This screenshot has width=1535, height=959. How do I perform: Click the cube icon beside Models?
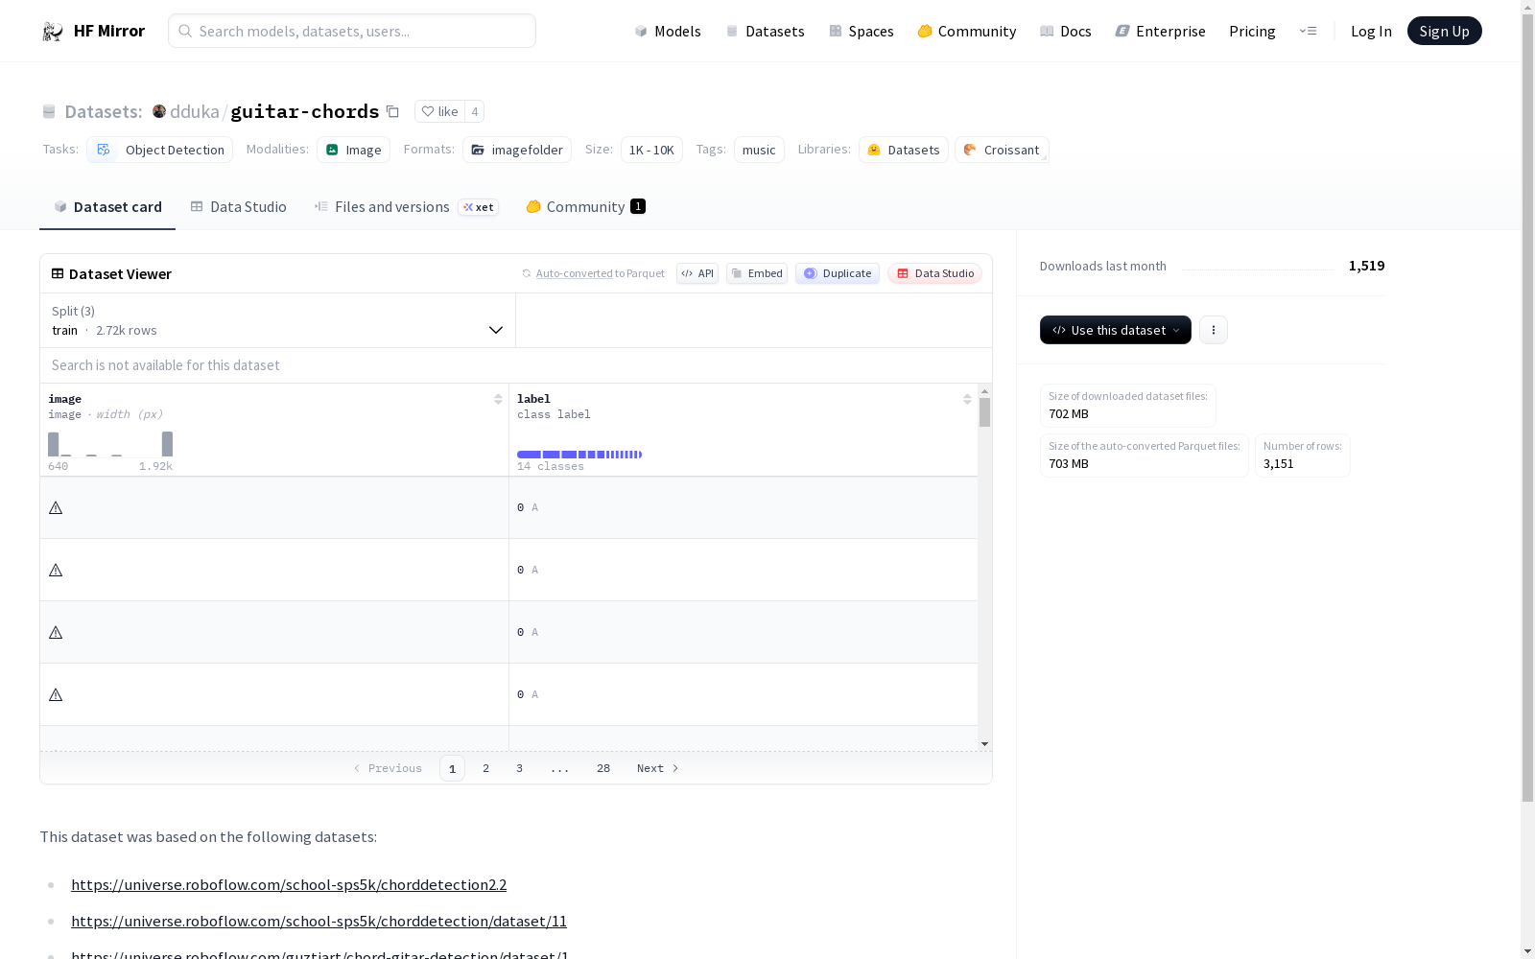click(x=641, y=32)
